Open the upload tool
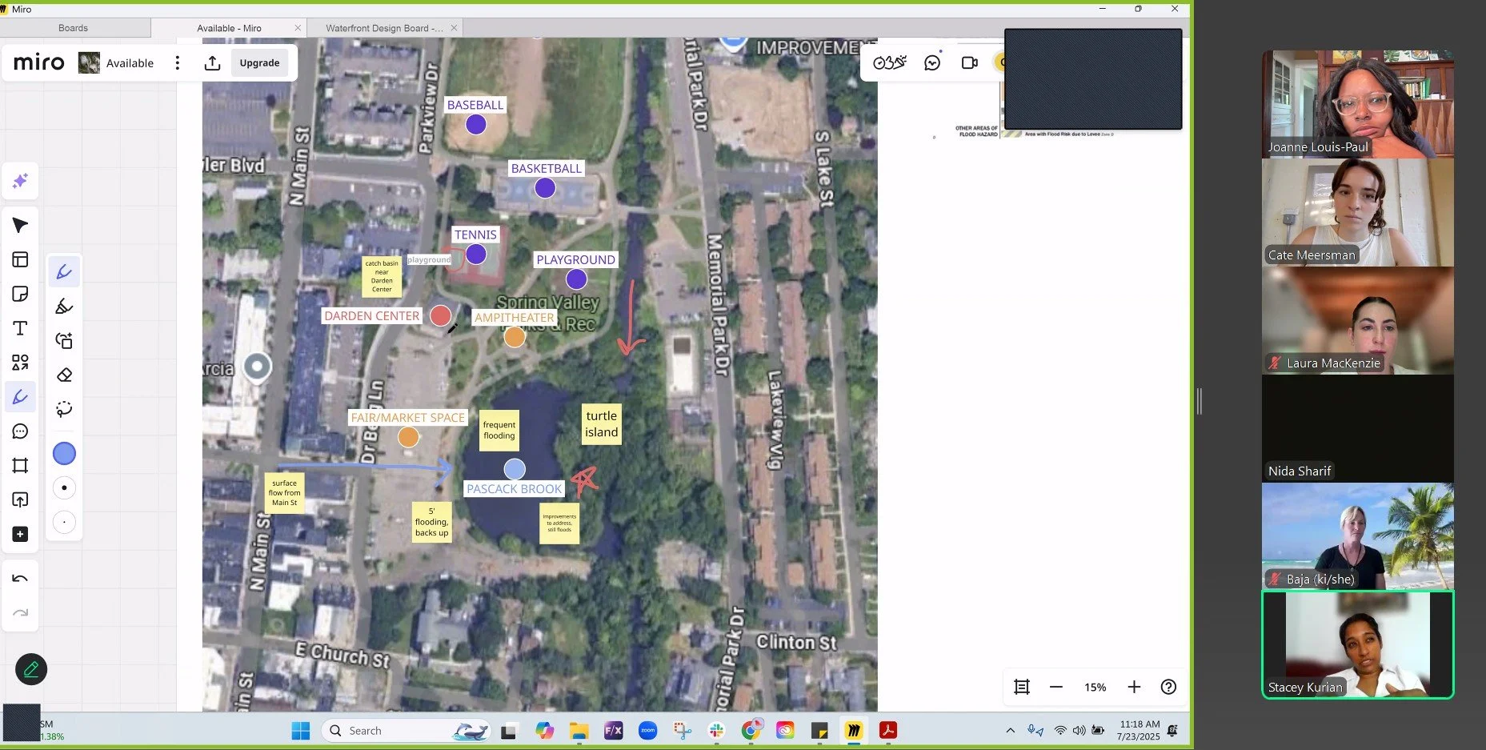Image resolution: width=1486 pixels, height=750 pixels. point(20,499)
